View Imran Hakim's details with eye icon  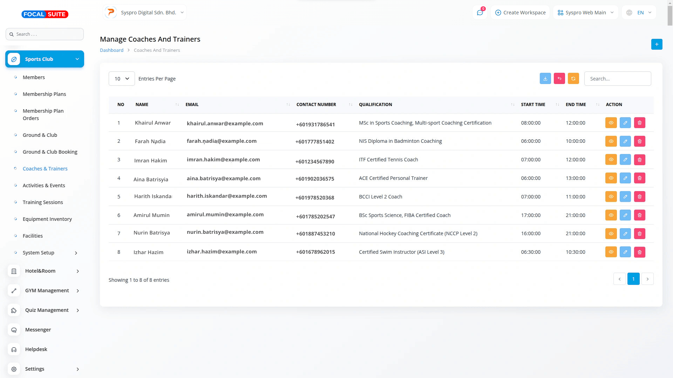(611, 160)
